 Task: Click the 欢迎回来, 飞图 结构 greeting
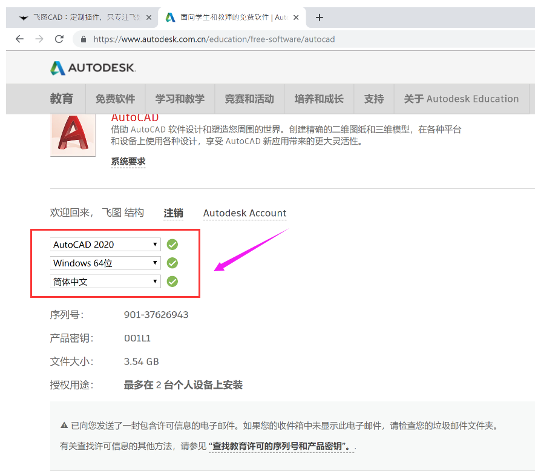pyautogui.click(x=97, y=212)
